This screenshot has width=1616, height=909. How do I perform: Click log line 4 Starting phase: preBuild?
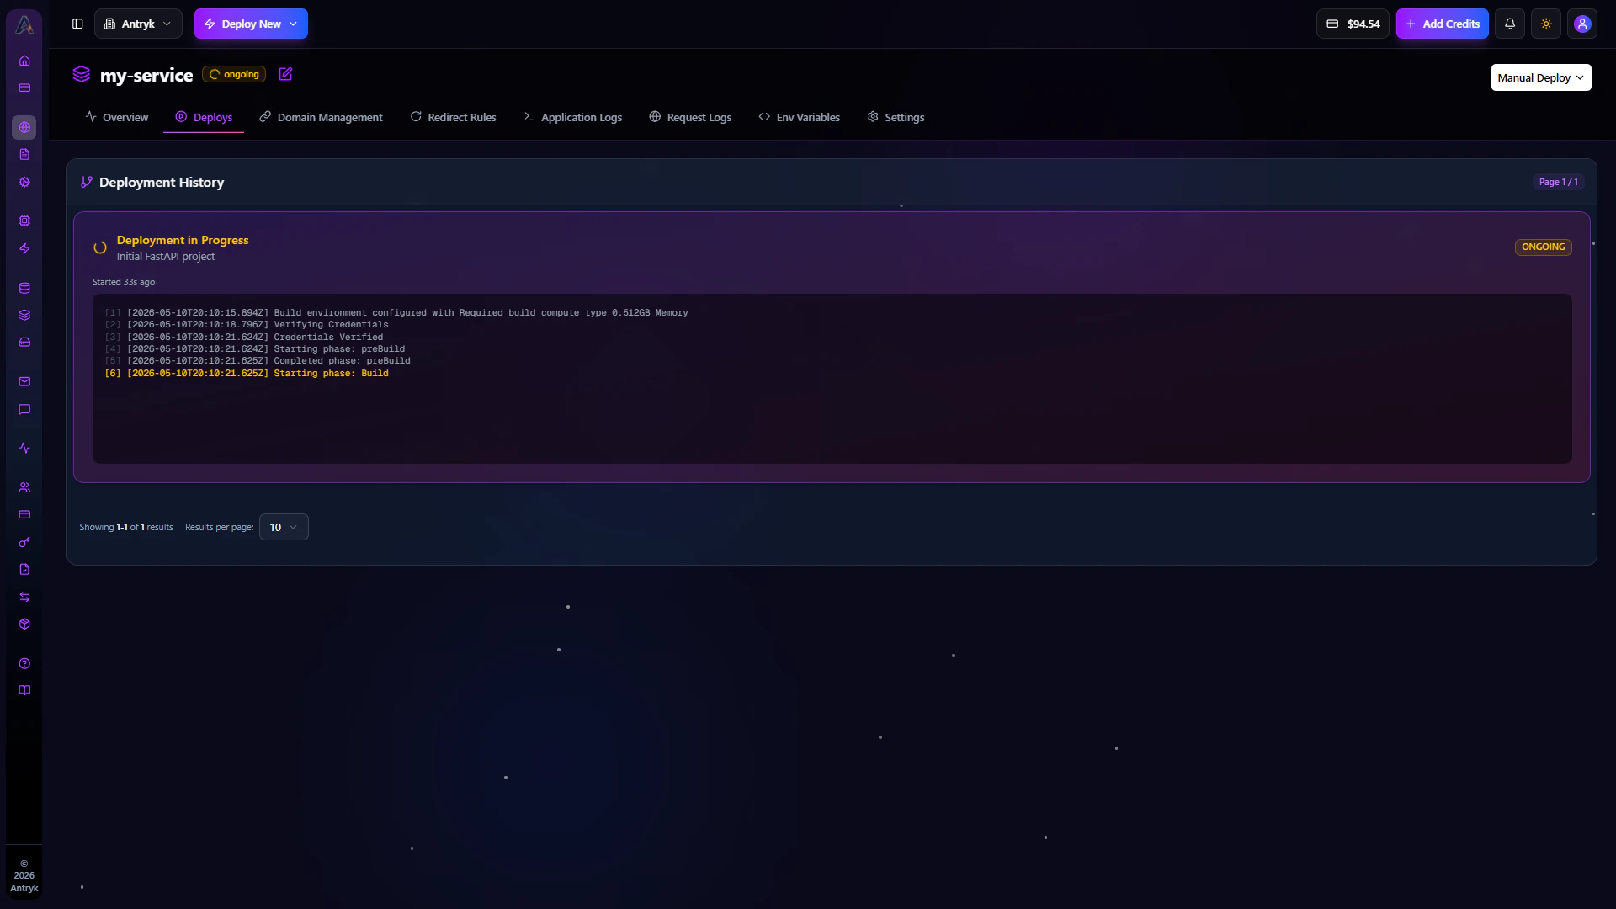point(255,348)
